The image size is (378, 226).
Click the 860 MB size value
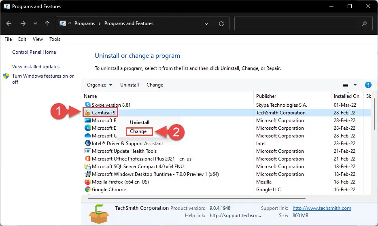point(300,215)
